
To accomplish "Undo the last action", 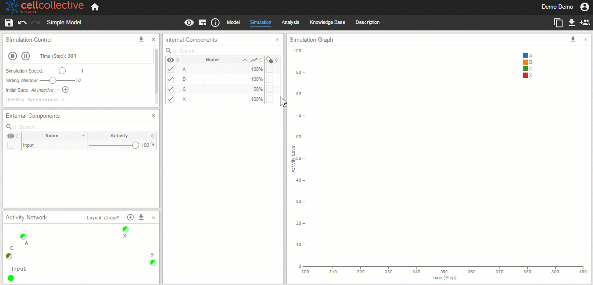I will click(x=22, y=23).
